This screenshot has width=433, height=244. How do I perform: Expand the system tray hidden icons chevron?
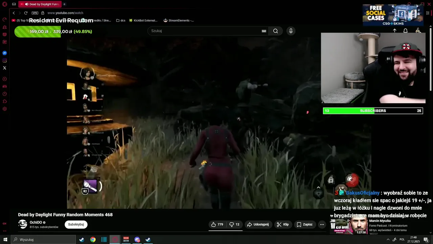(388, 240)
